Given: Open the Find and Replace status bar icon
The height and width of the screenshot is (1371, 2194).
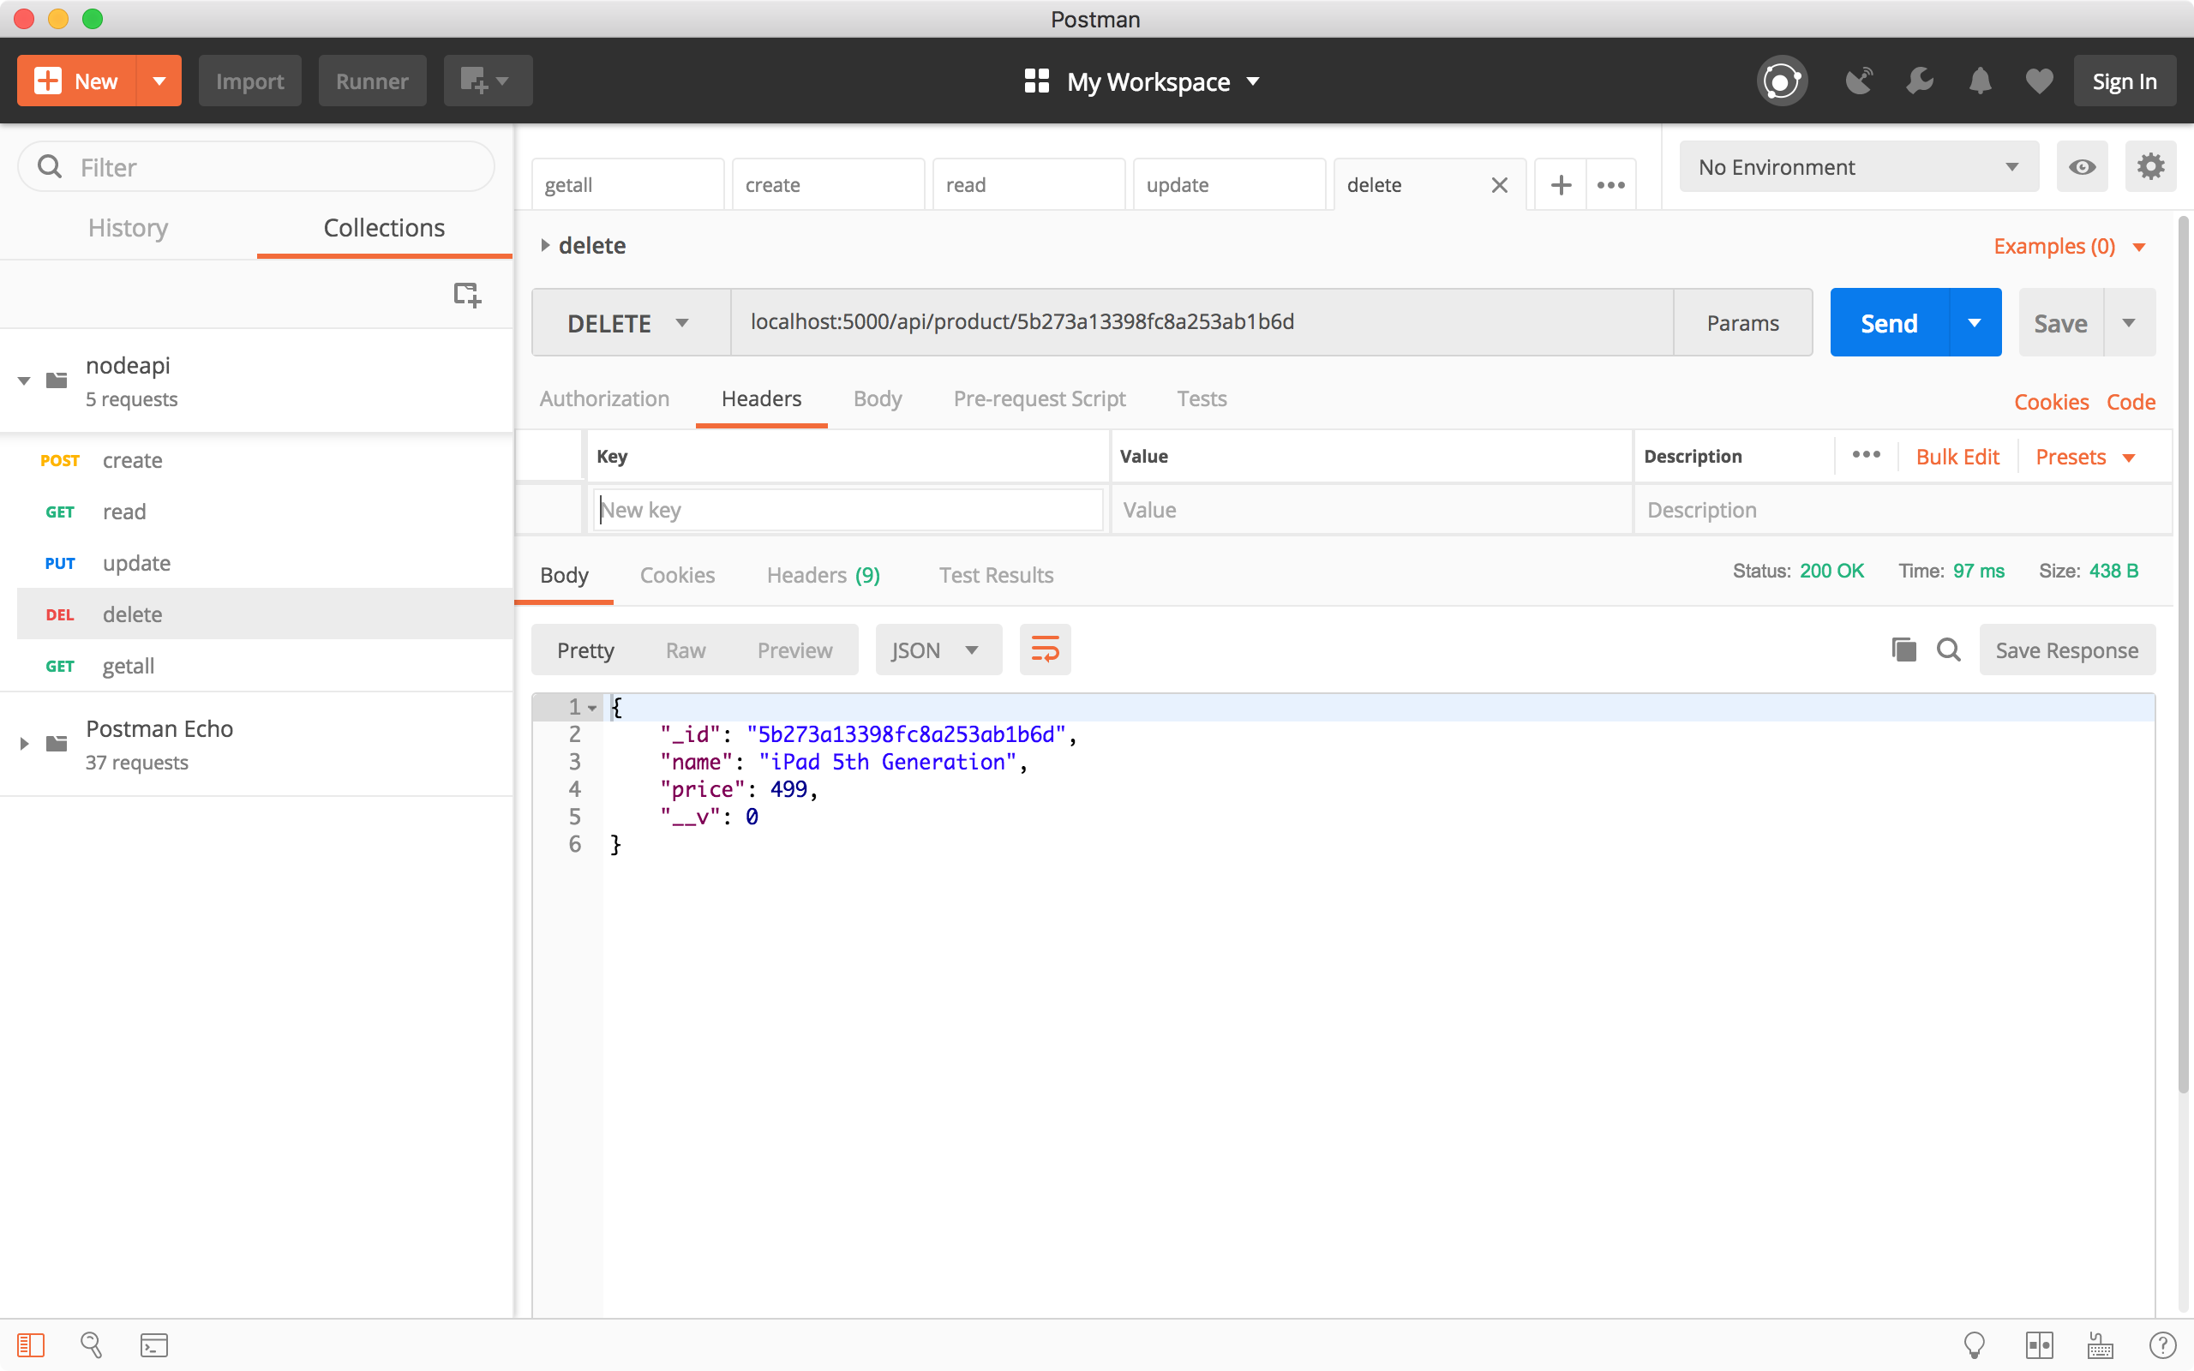Looking at the screenshot, I should click(92, 1344).
